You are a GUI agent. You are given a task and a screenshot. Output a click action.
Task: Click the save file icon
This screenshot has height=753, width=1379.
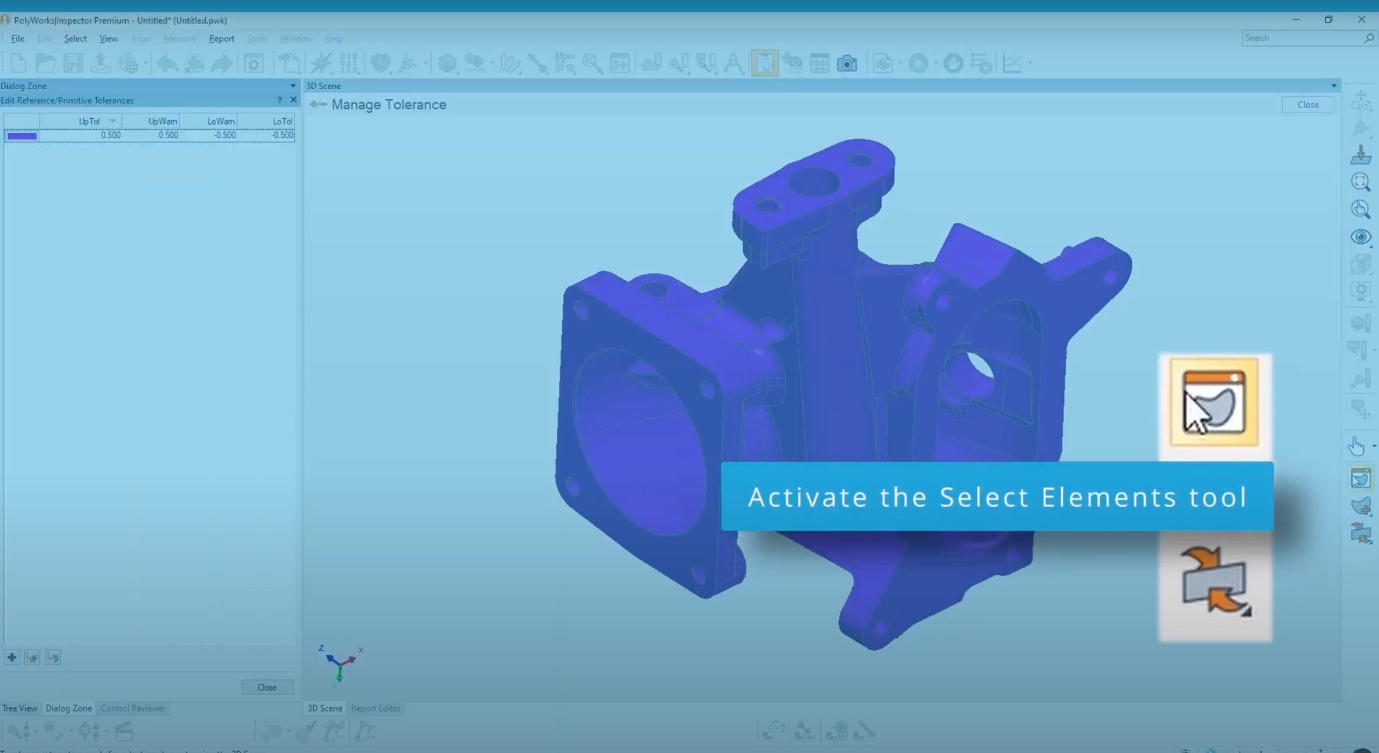(73, 62)
